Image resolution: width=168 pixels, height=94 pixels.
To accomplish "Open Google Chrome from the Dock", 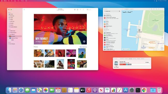I will click(x=144, y=90).
